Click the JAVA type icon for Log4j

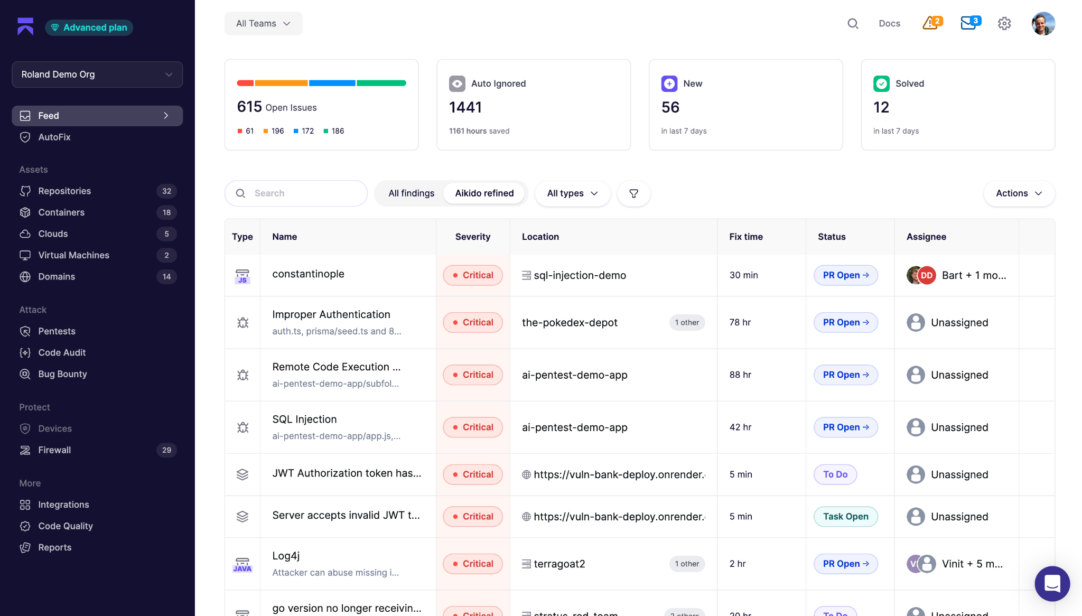pyautogui.click(x=242, y=564)
